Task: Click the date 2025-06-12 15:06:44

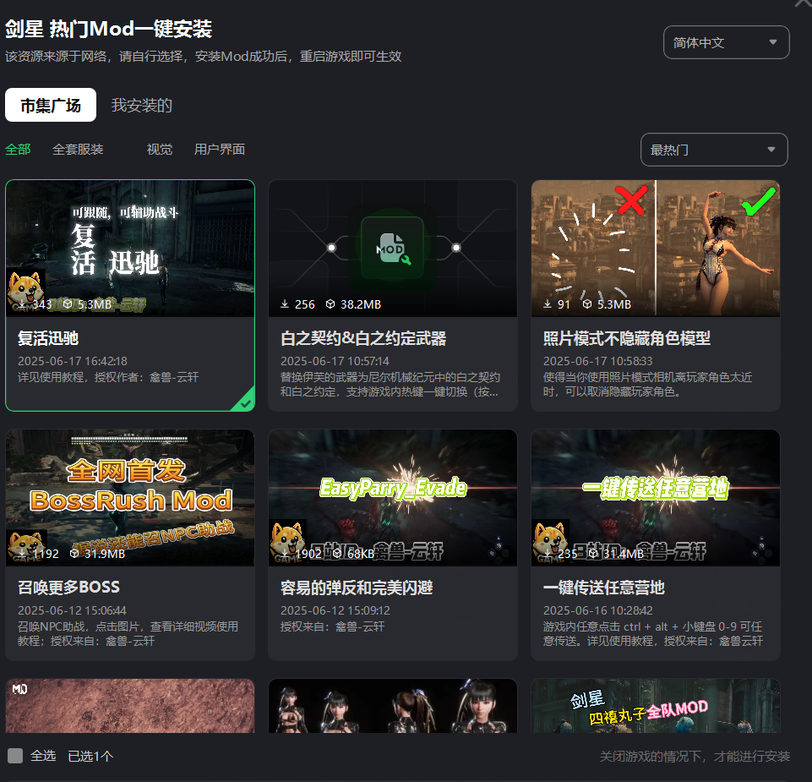Action: (x=72, y=610)
